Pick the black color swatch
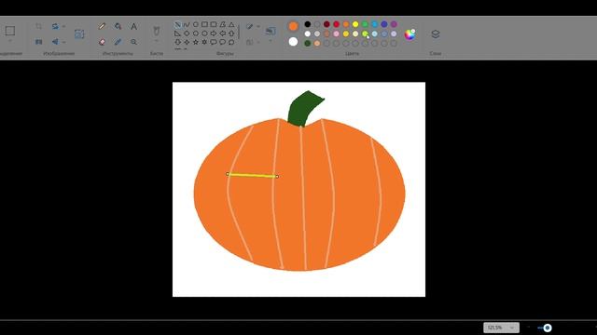 308,24
